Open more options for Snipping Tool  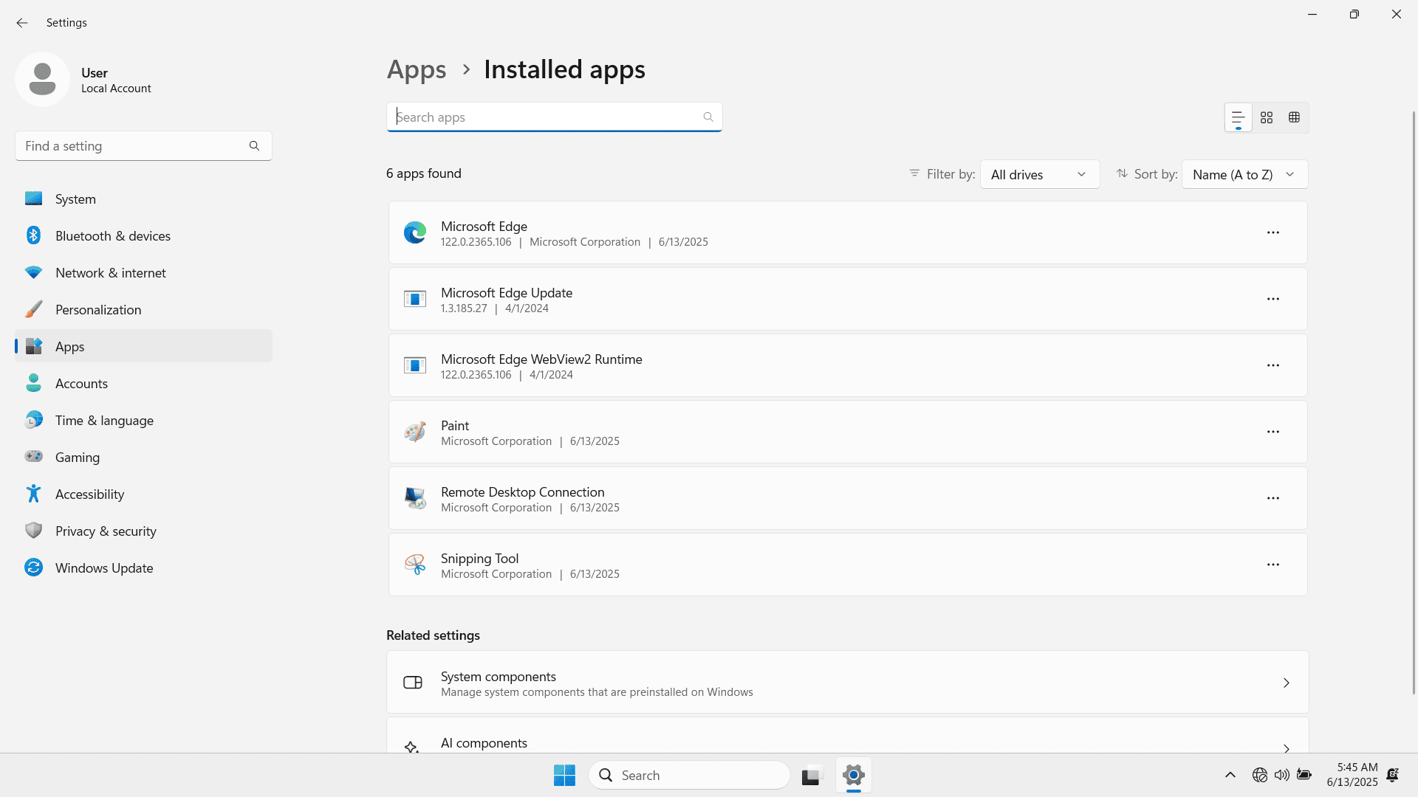[x=1273, y=565]
